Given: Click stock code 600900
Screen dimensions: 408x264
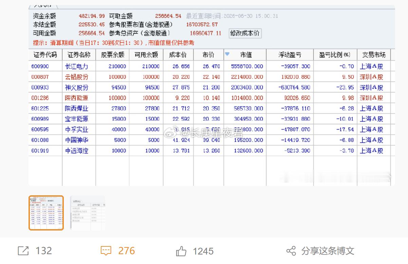Looking at the screenshot, I should tap(40, 66).
